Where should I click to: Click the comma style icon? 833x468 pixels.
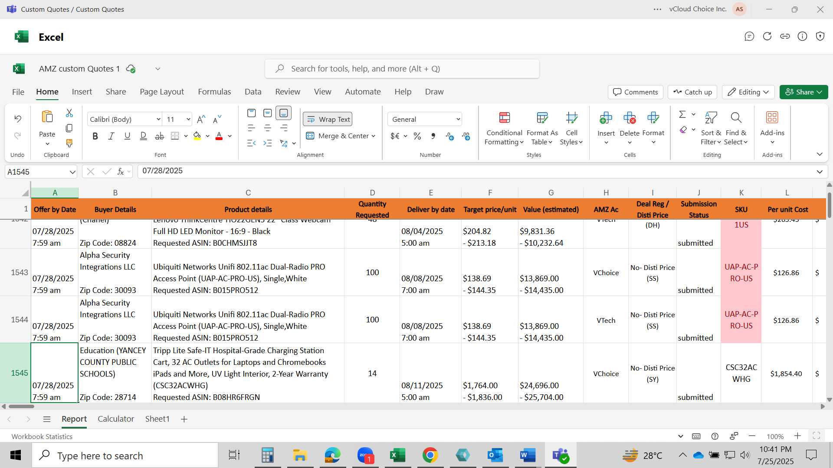coord(433,136)
